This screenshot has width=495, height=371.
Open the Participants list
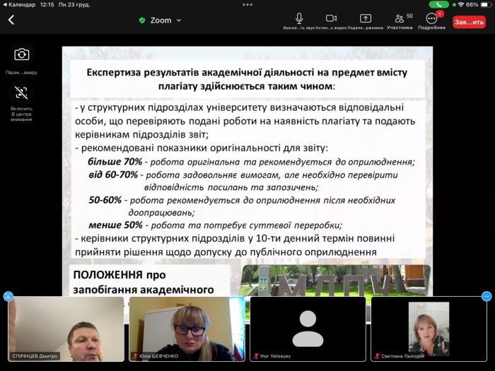(400, 20)
